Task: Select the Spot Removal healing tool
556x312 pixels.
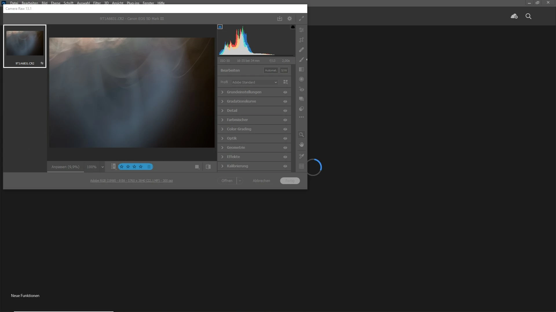Action: click(301, 50)
